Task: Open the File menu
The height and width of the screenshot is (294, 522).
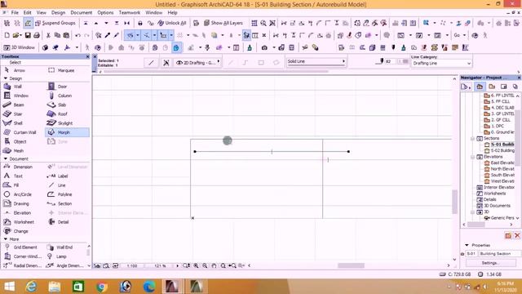Action: point(15,13)
